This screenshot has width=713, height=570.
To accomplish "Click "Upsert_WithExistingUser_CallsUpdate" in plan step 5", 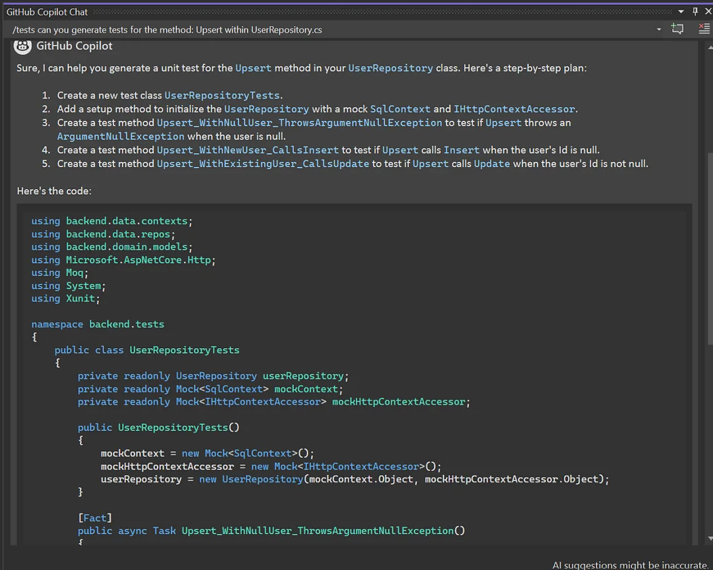I will tap(263, 164).
